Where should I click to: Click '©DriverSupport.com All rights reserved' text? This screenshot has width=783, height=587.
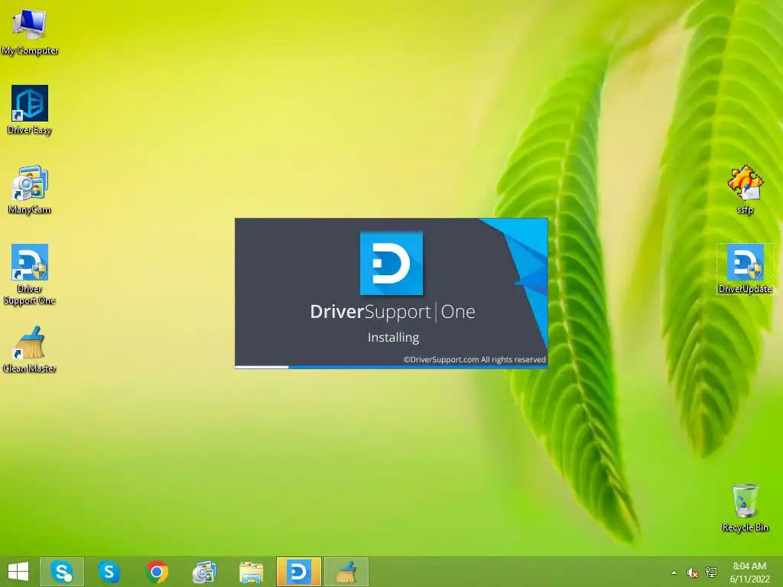[x=475, y=359]
